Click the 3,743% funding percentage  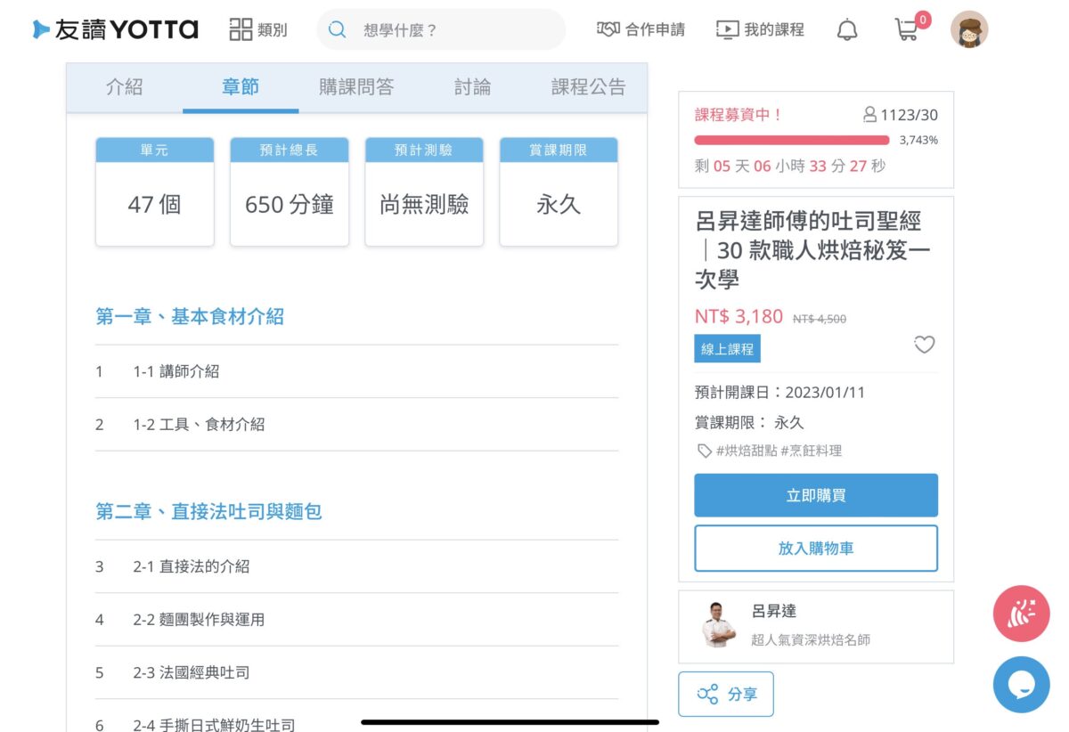coord(918,141)
